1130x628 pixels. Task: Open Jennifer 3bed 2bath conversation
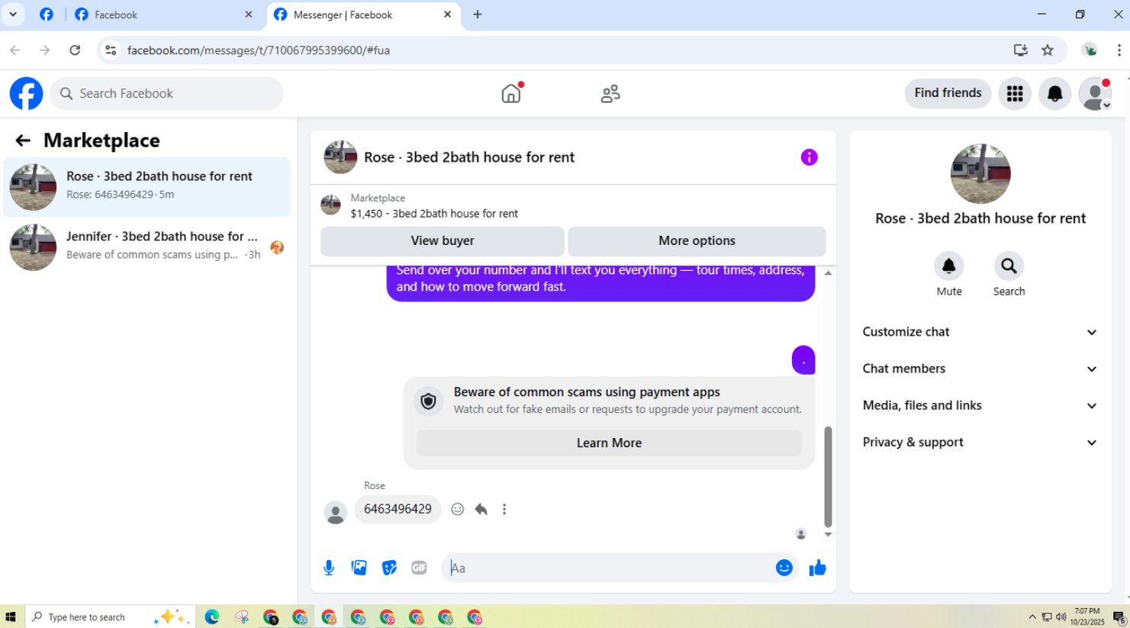click(146, 246)
